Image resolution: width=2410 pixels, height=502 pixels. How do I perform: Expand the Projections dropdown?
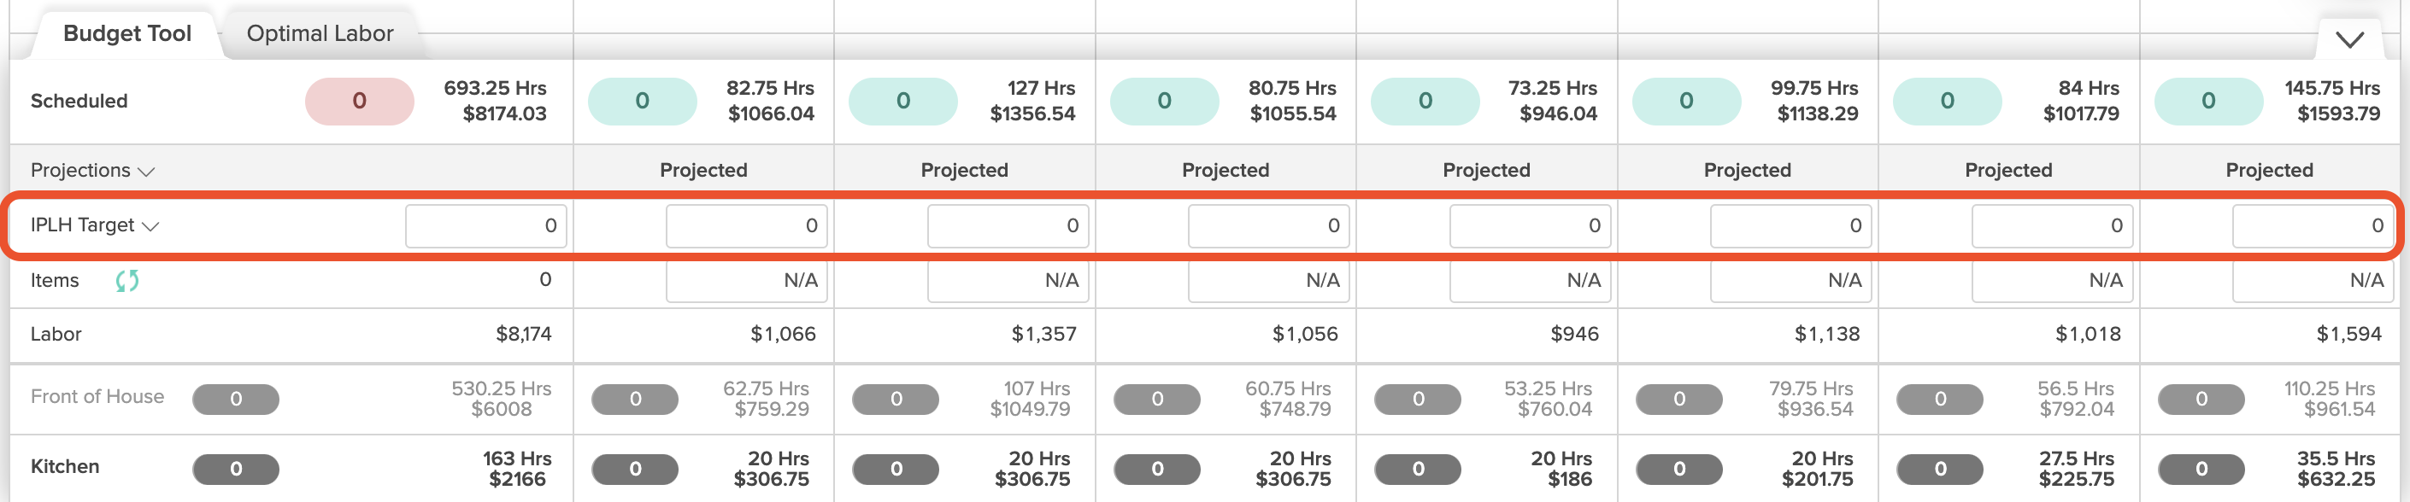(x=91, y=170)
